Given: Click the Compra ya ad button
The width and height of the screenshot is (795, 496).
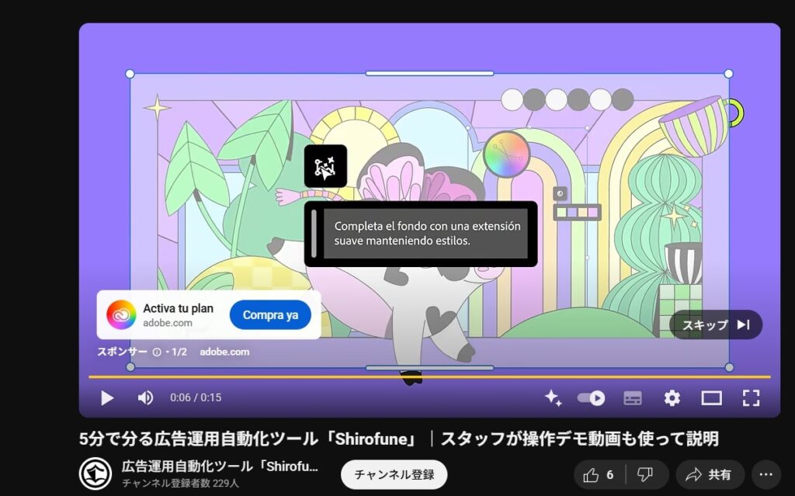Looking at the screenshot, I should tap(270, 315).
